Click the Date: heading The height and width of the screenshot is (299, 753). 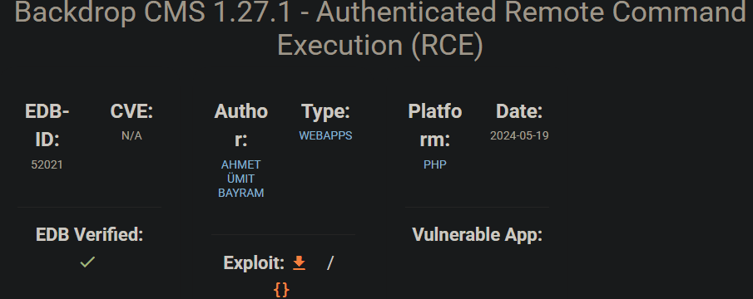click(x=519, y=111)
